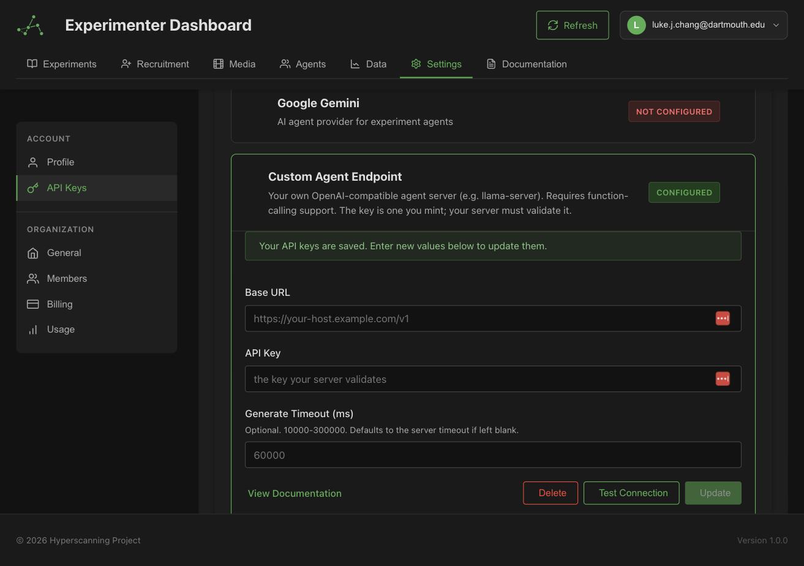This screenshot has width=804, height=566.
Task: Click the Recruitment person-plus icon
Action: coord(126,64)
